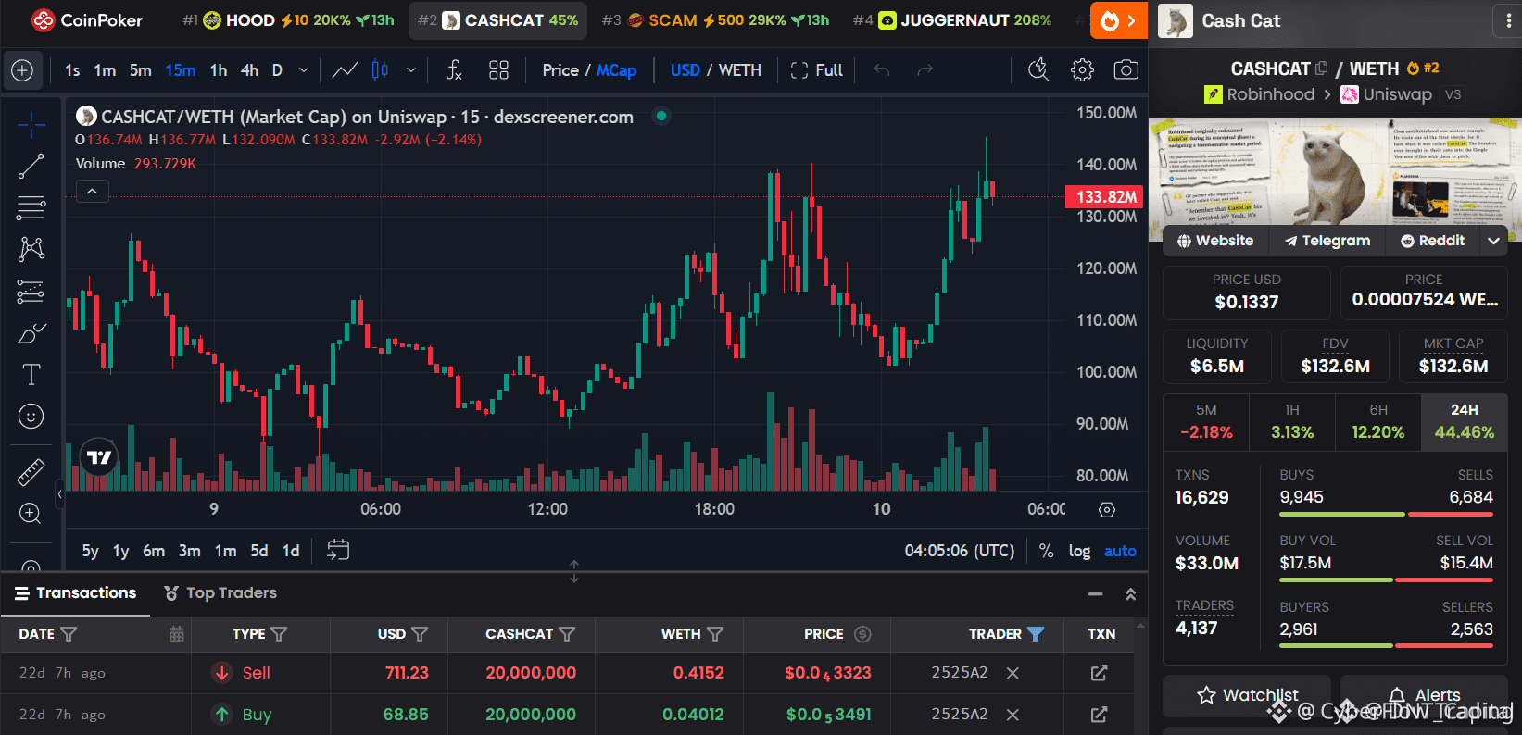Screen dimensions: 1522x735
Task: Open the DATE column filter
Action: 69,634
